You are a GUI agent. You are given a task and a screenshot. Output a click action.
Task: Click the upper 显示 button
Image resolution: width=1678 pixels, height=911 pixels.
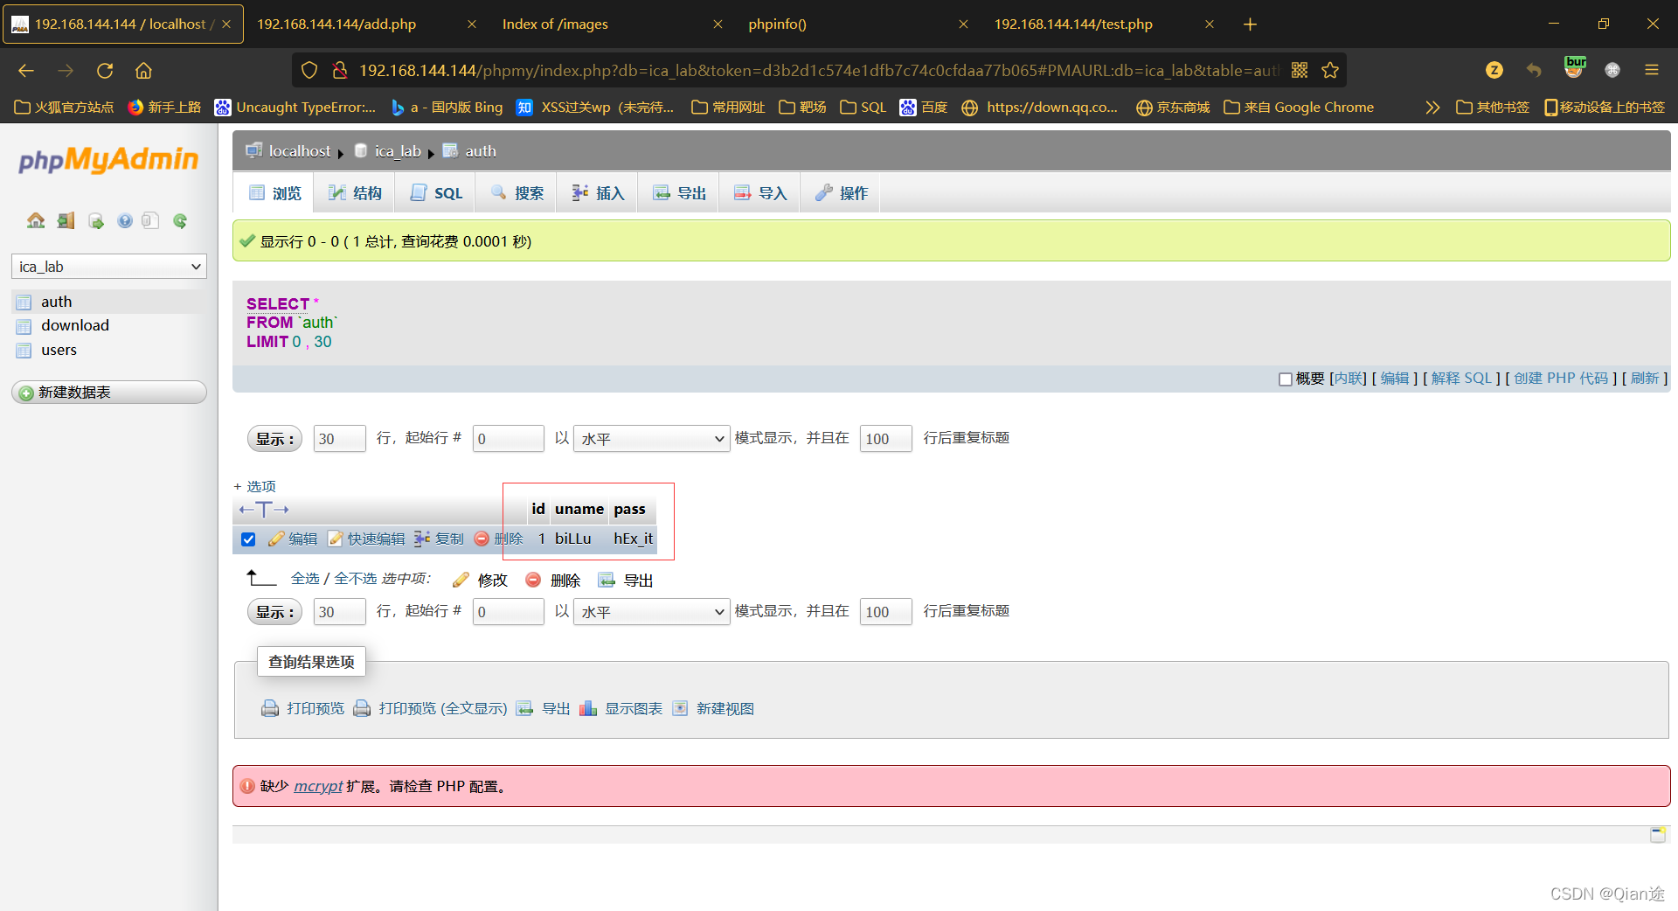click(274, 439)
